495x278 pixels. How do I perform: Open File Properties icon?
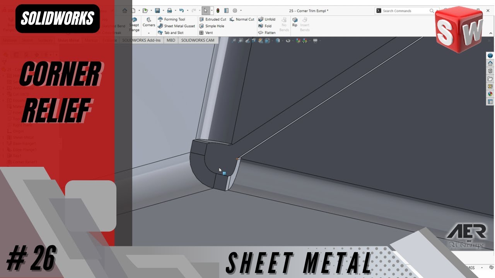[x=226, y=11]
